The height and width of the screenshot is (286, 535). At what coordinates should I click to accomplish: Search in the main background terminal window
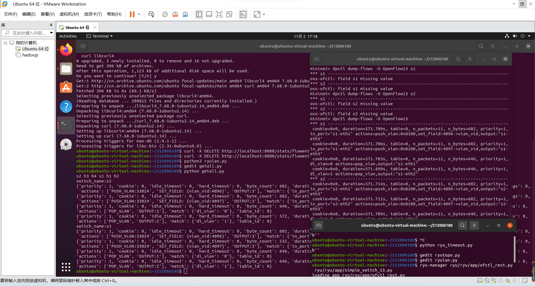(x=481, y=46)
